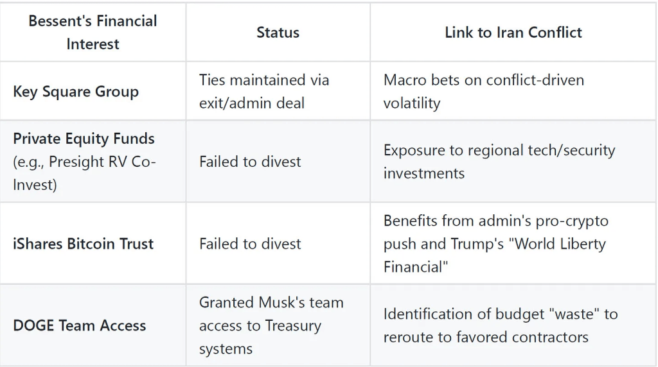Click "Granted Musk's team" status cell
The image size is (658, 367).
[x=271, y=302]
